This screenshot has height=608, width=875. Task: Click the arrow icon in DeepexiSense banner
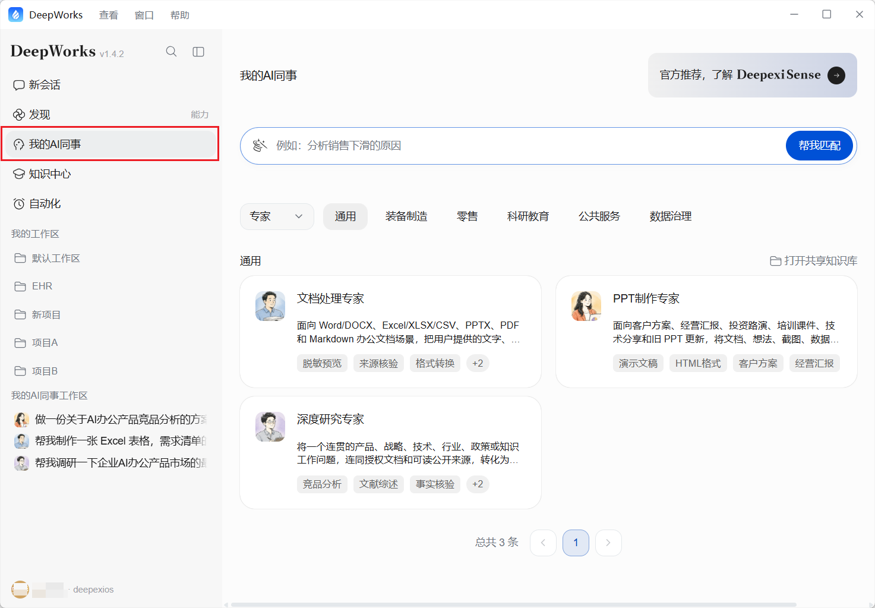pos(836,75)
